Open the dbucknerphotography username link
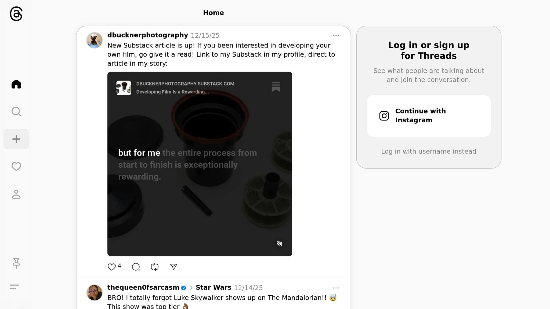The width and height of the screenshot is (550, 309). (147, 35)
